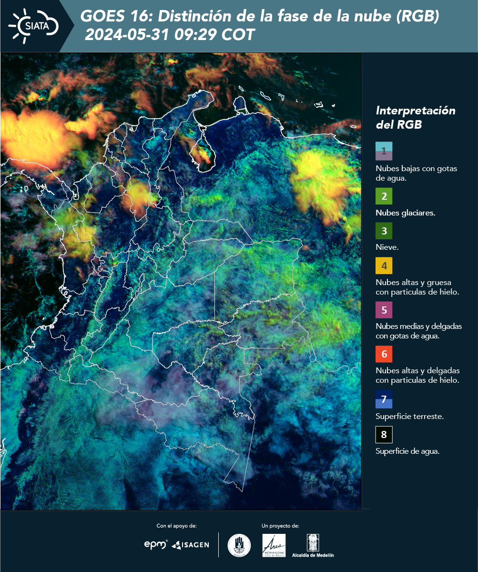This screenshot has height=572, width=478.
Task: Click the circular seal emblem in the footer
Action: [x=239, y=545]
